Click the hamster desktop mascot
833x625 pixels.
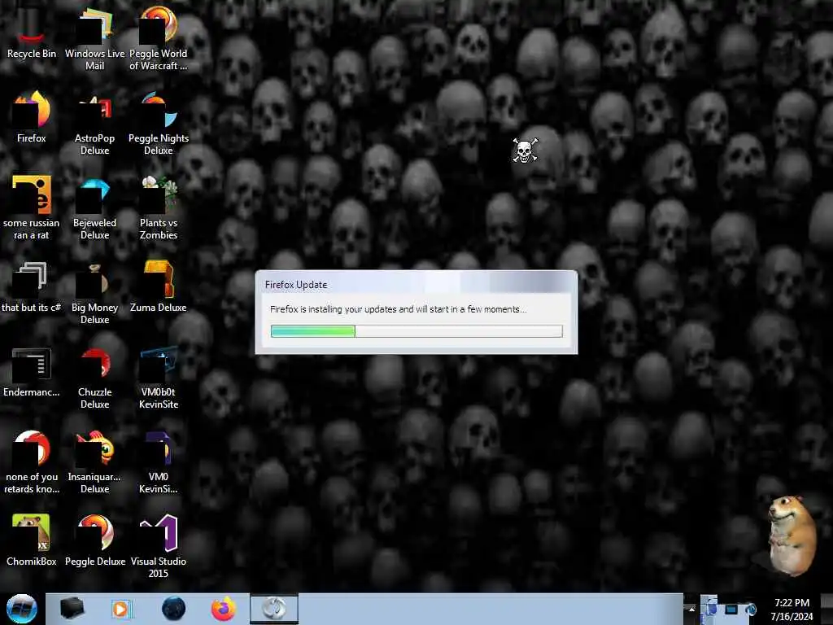tap(792, 535)
